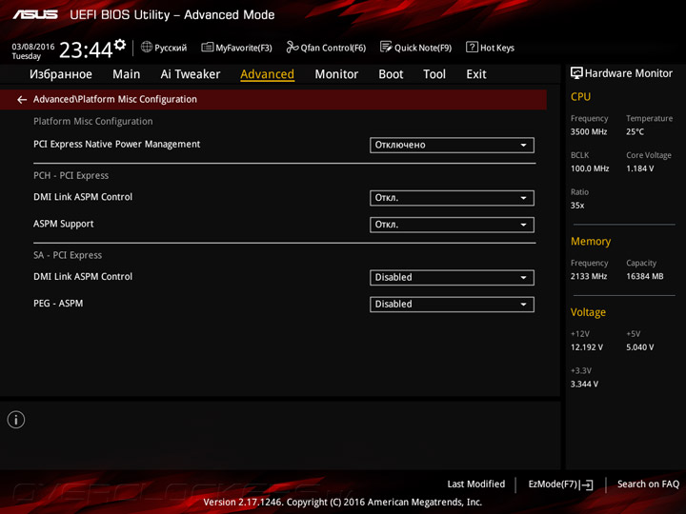Switch to EzMode(F7)
Viewport: 686px width, 514px height.
click(561, 484)
